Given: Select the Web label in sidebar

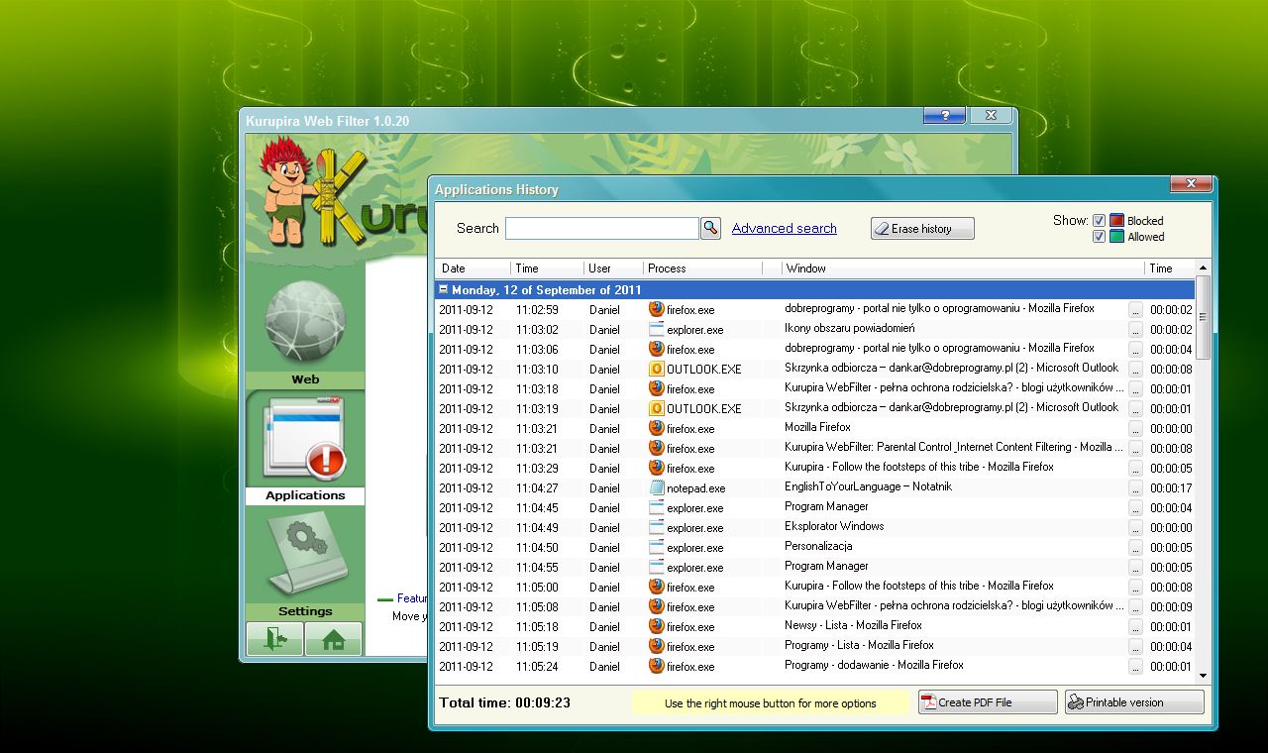Looking at the screenshot, I should (x=305, y=379).
